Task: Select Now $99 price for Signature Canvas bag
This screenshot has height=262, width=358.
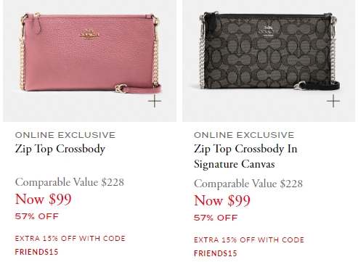Action: (x=222, y=201)
